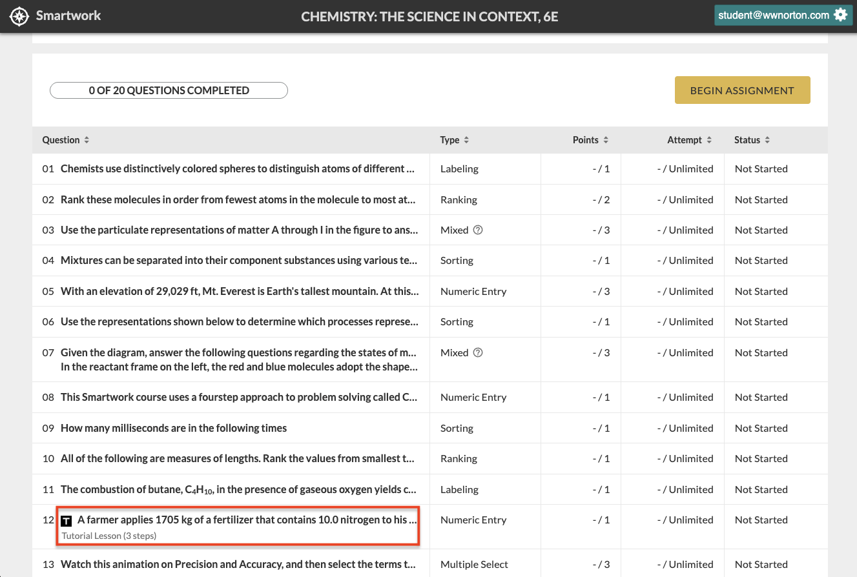857x577 pixels.
Task: Open question 03 on particulate representations of matter
Action: coord(239,230)
